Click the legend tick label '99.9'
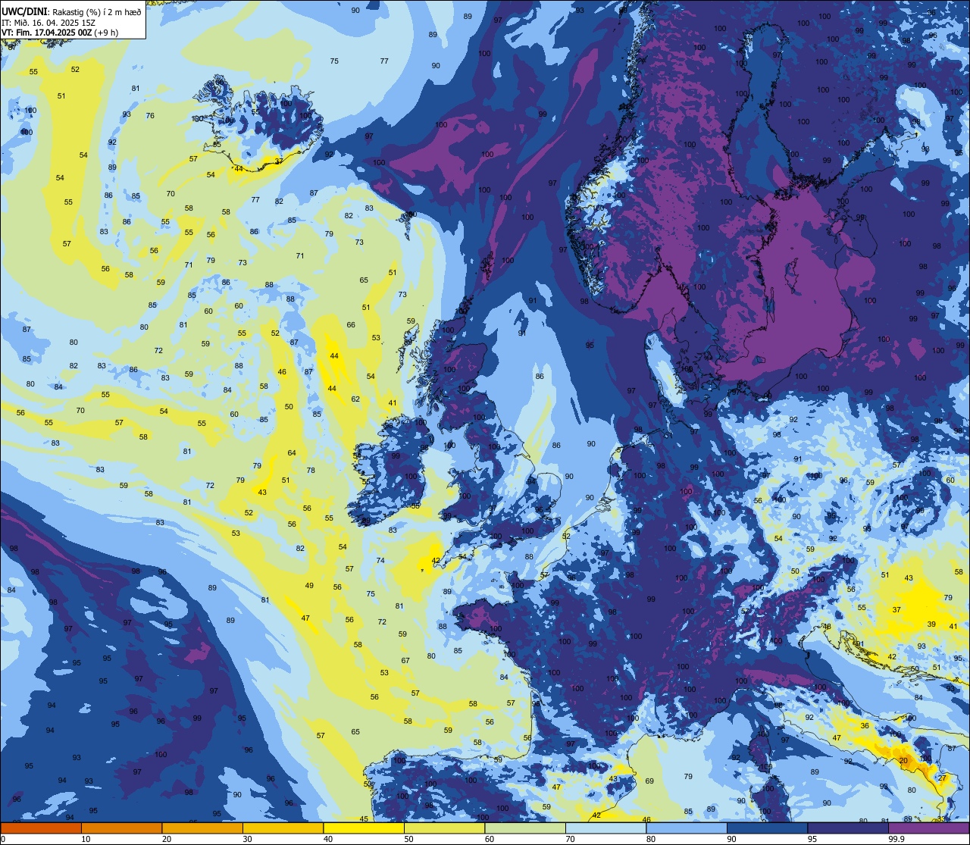The height and width of the screenshot is (845, 970). click(x=896, y=839)
